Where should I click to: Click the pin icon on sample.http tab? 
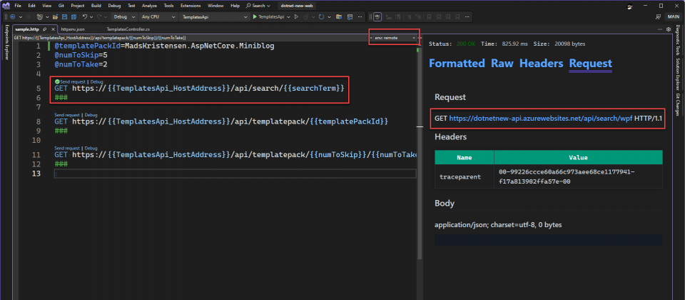pos(44,29)
